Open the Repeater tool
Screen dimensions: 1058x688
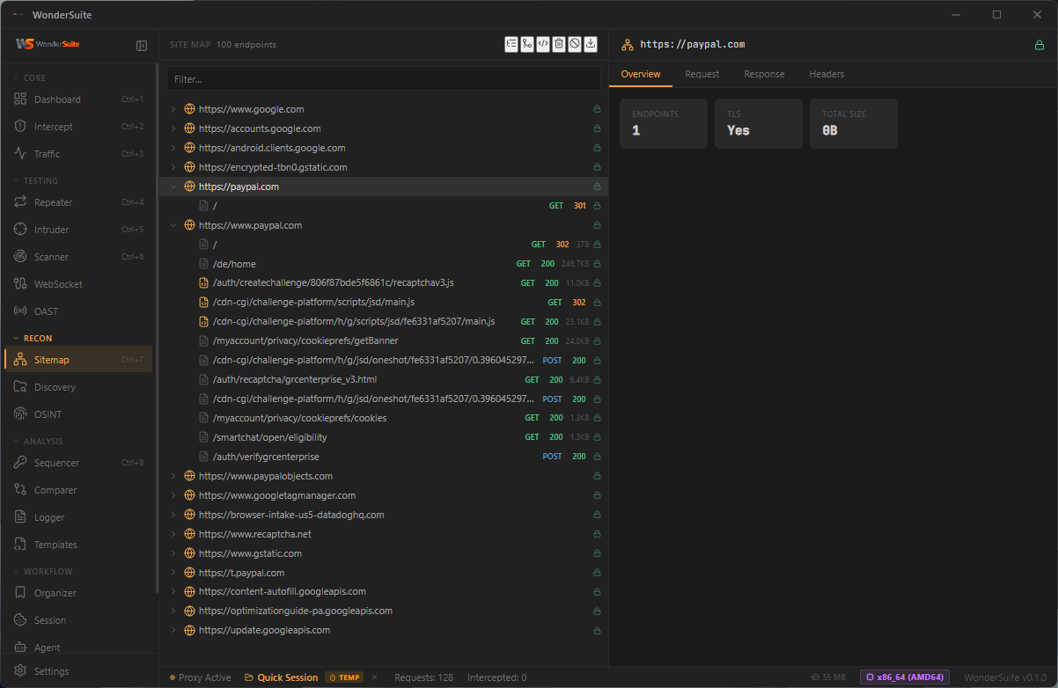point(78,202)
